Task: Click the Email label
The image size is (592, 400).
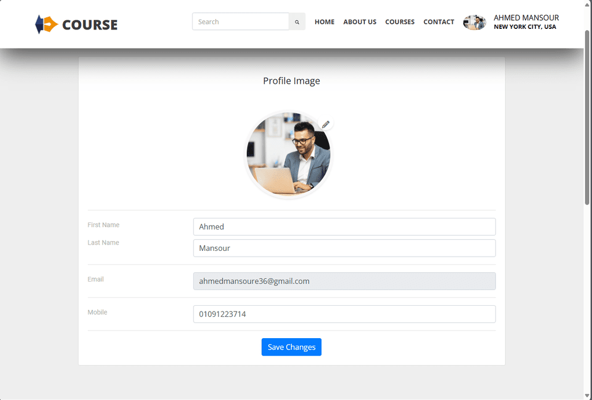Action: [95, 279]
